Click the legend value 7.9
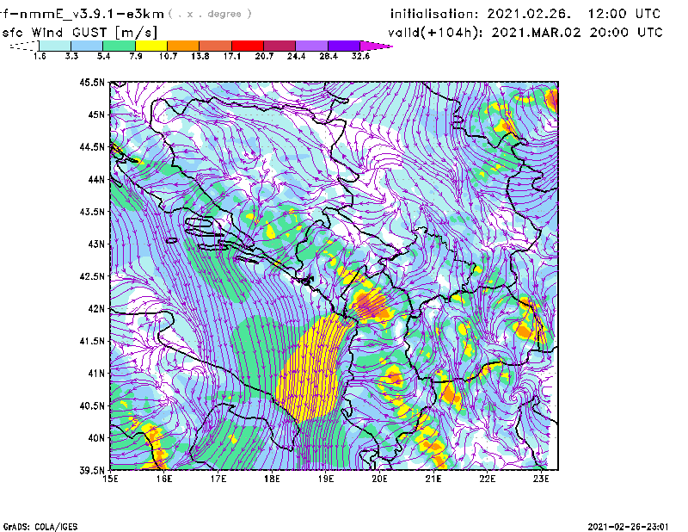688x532 pixels. pyautogui.click(x=136, y=56)
